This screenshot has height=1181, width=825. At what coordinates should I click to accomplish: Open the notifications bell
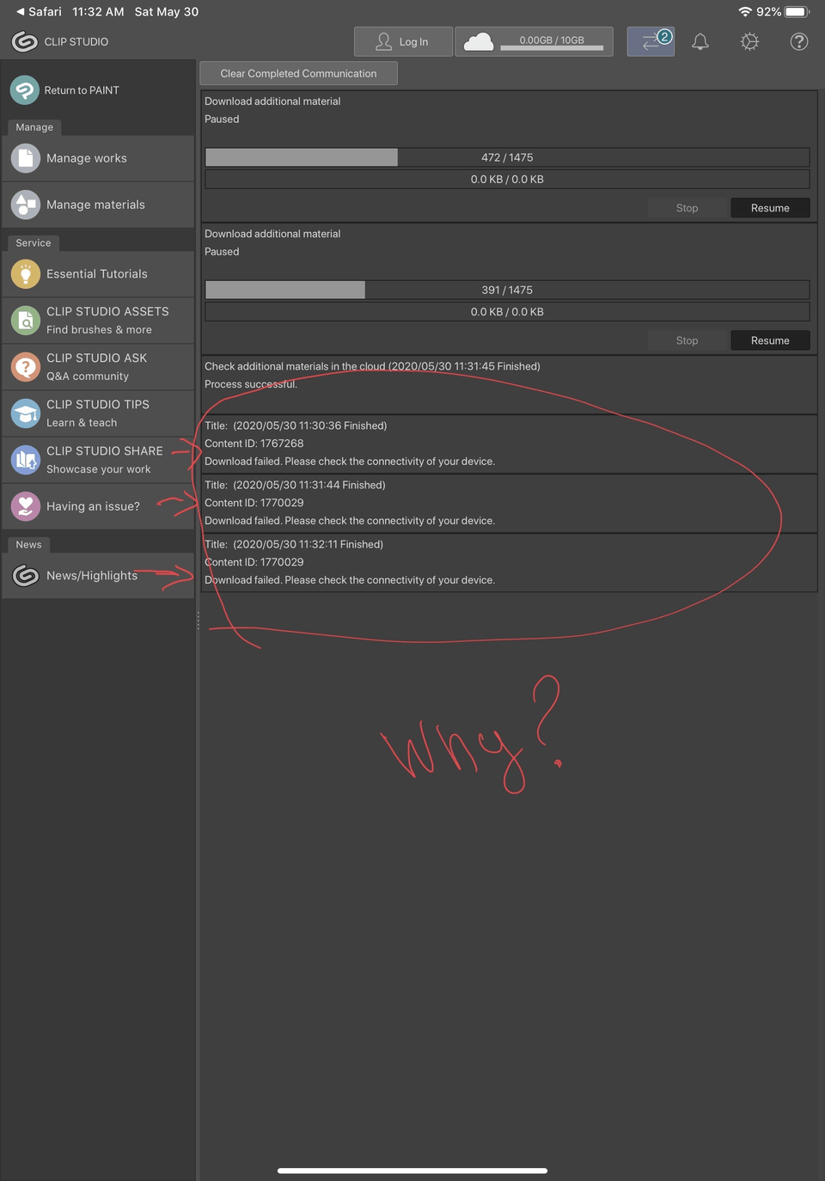coord(700,41)
